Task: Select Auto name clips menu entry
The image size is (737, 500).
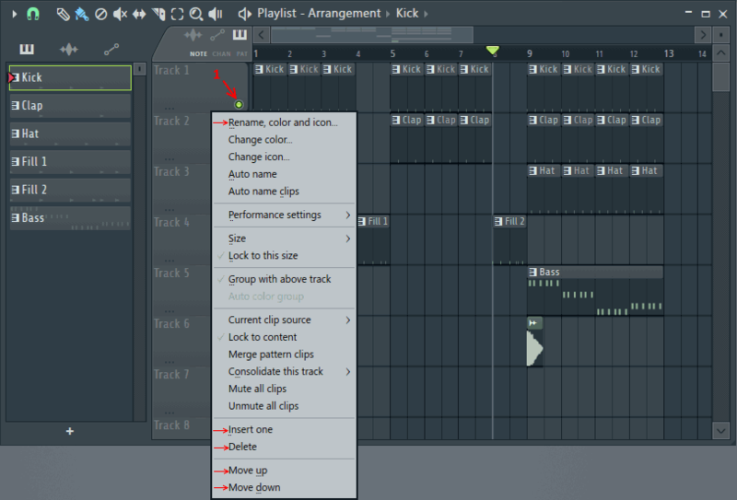Action: (x=284, y=192)
